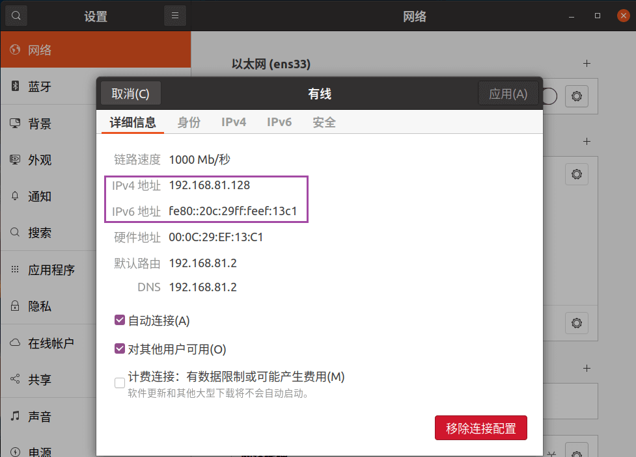Select the 安全 (Security) tab
The image size is (636, 457).
324,122
